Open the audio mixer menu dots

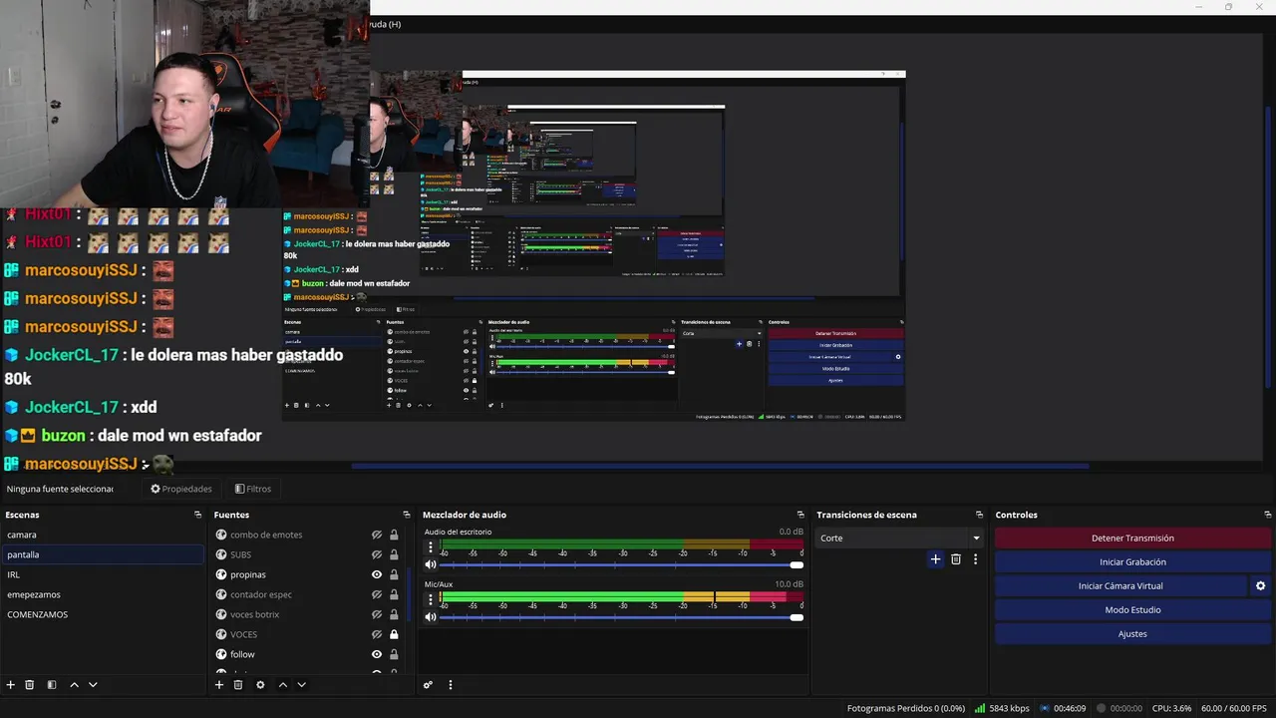(x=450, y=685)
